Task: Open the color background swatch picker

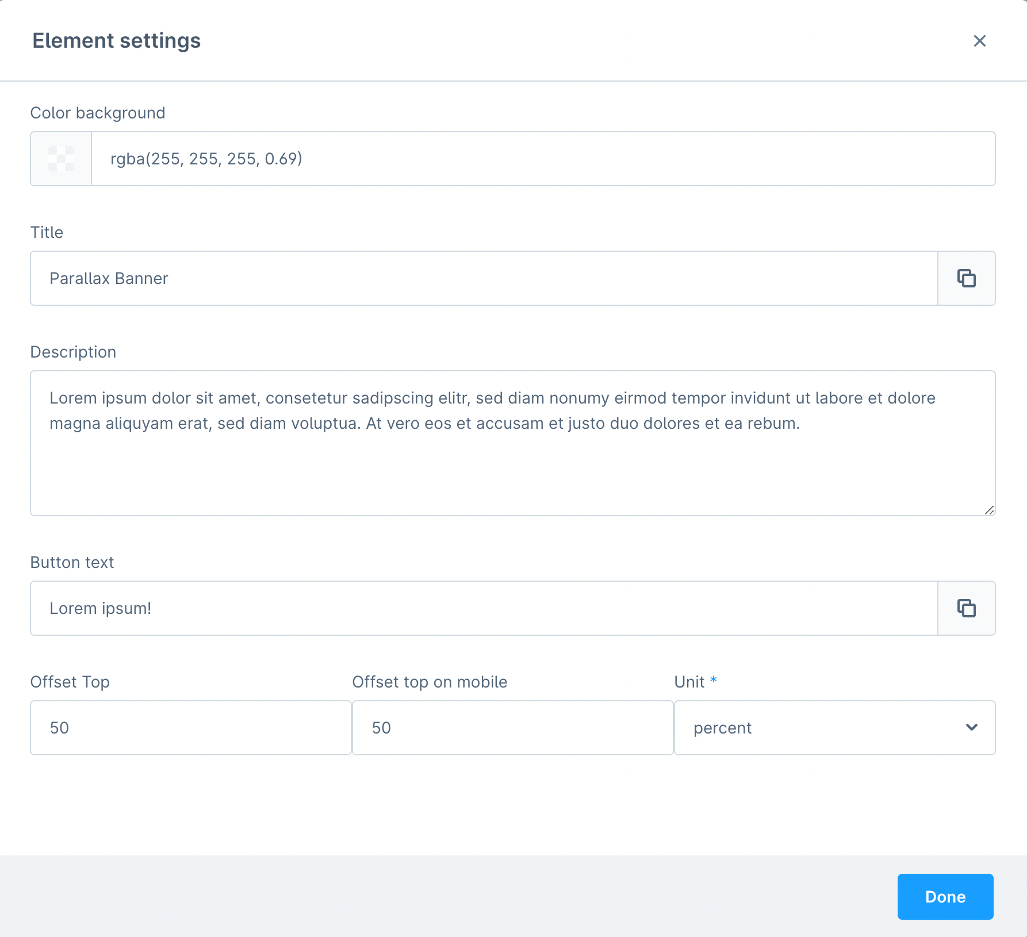Action: click(61, 159)
